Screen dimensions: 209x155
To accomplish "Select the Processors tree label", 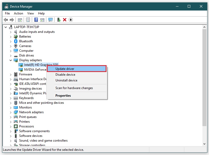I will point(27,126).
